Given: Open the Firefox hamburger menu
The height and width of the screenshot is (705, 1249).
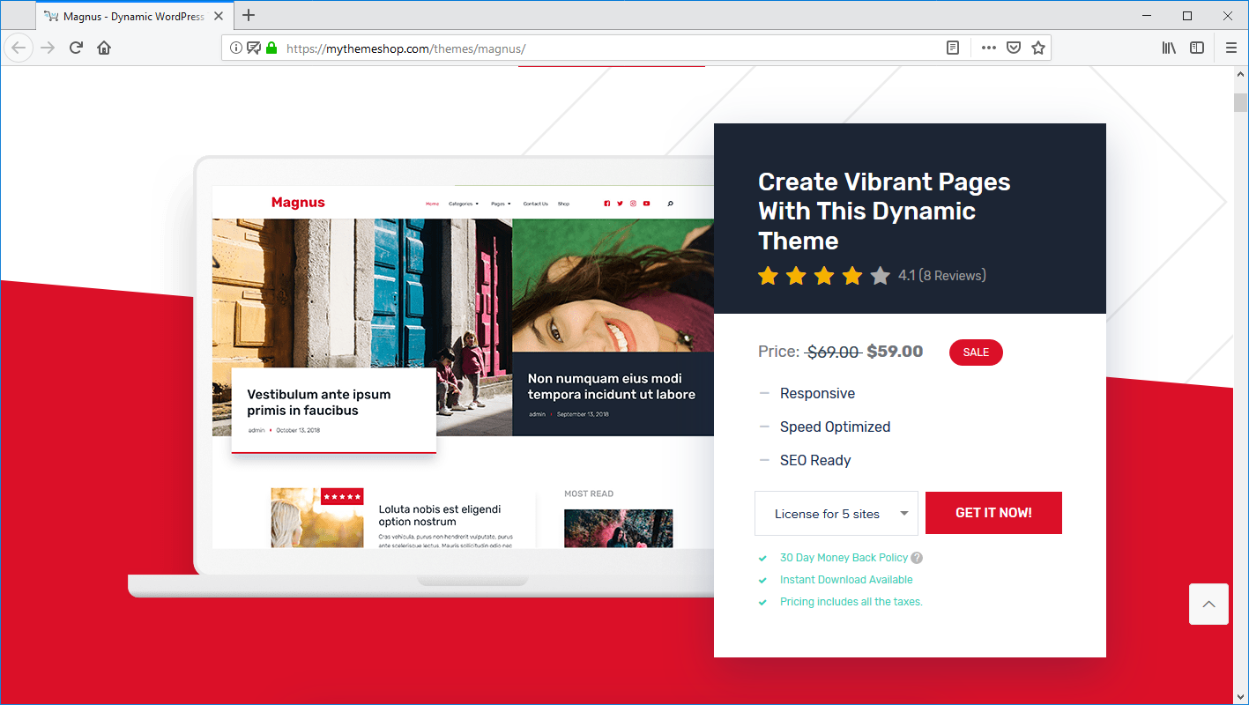Looking at the screenshot, I should pos(1231,48).
